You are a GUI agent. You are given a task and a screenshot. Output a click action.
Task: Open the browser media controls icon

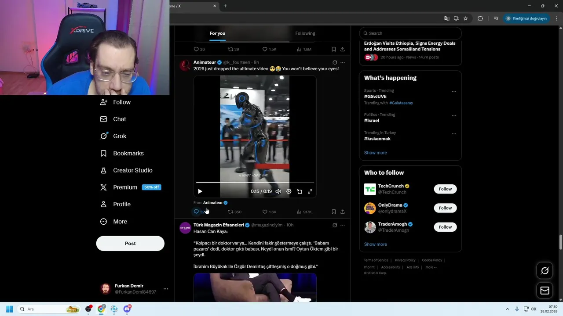496,18
